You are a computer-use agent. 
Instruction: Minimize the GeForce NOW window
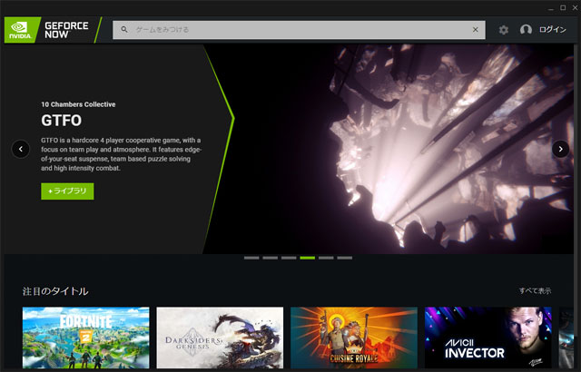[x=551, y=8]
